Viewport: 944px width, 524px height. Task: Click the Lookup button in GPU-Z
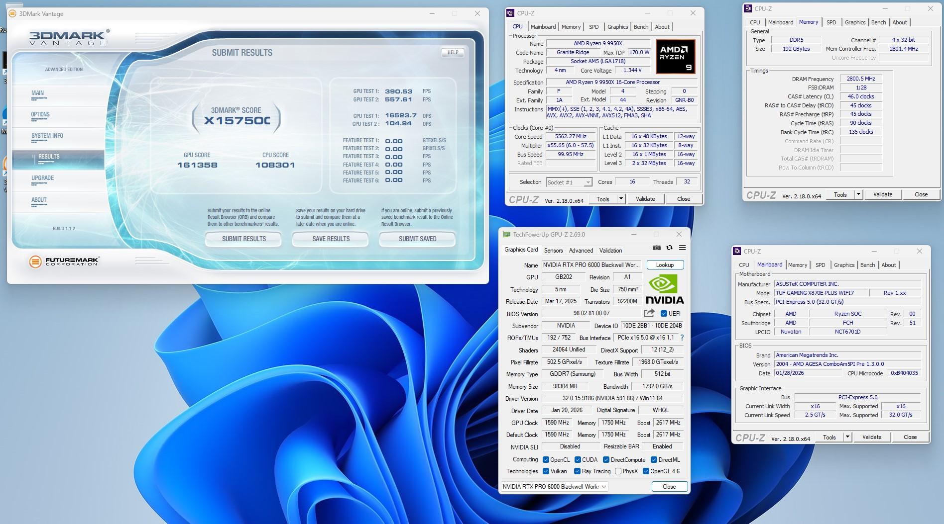[665, 265]
